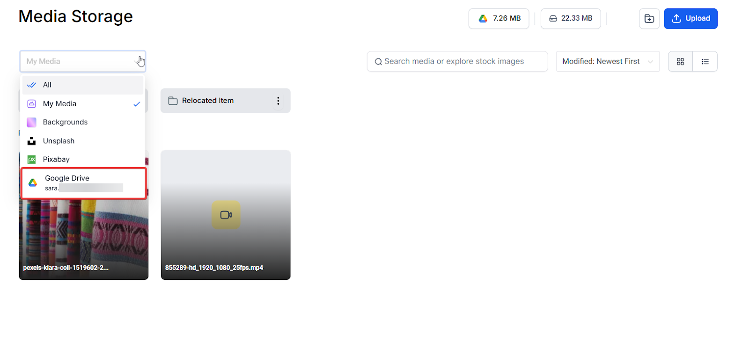The height and width of the screenshot is (342, 749).
Task: Open the 855289-hd_1920_1080_25fps.mp4 video thumbnail
Action: (226, 215)
